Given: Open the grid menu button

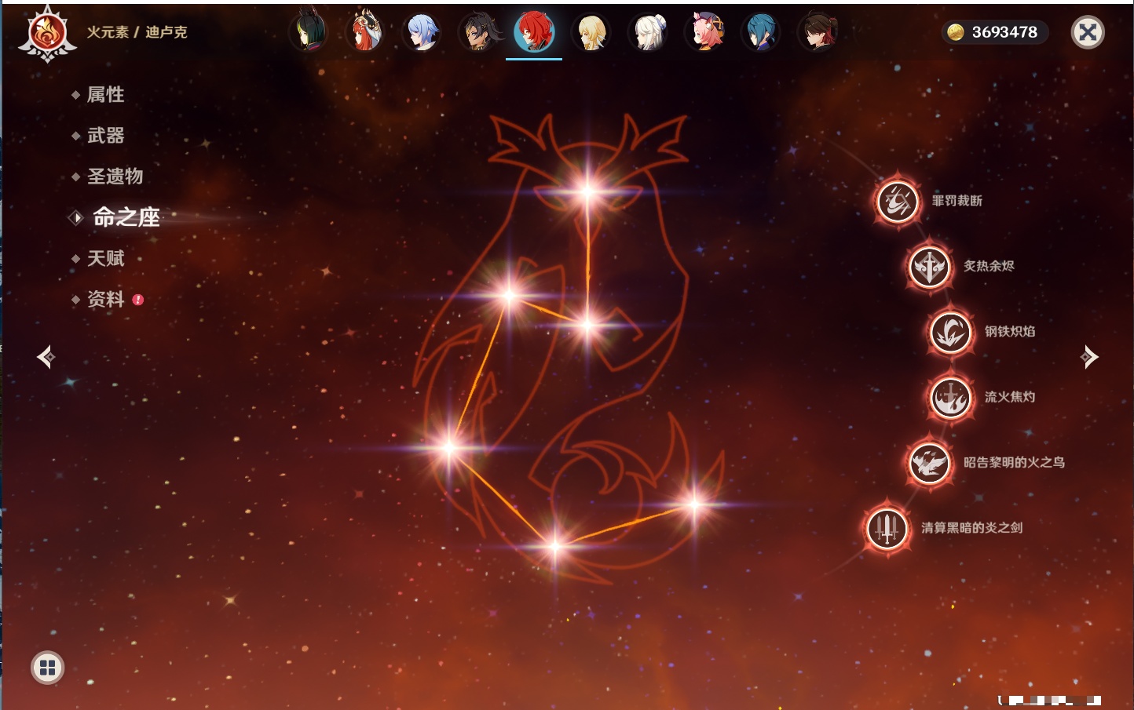Looking at the screenshot, I should click(47, 668).
